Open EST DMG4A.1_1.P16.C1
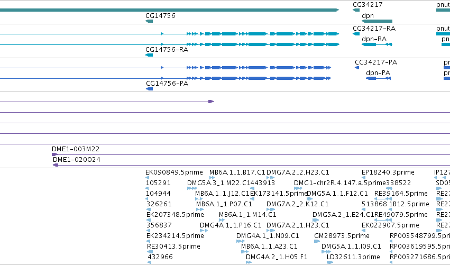The image size is (450, 265). click(x=231, y=225)
